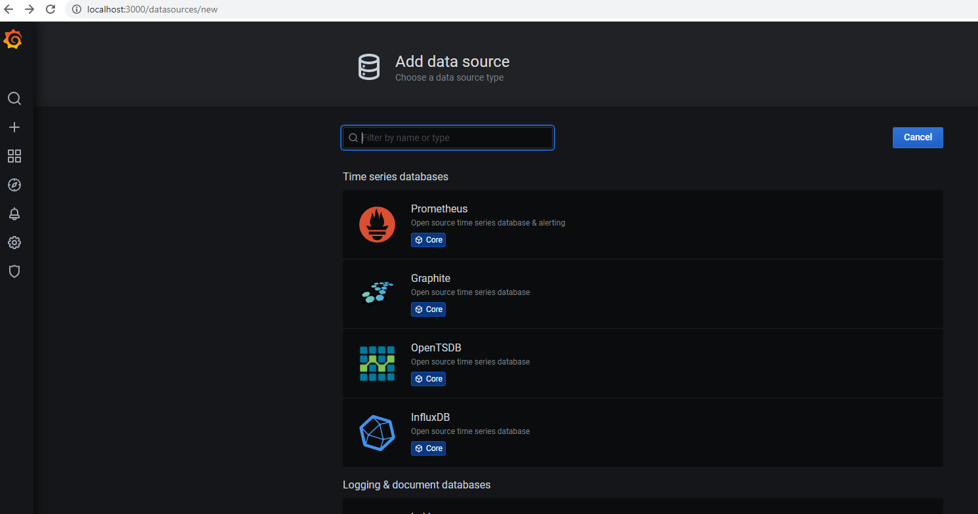978x514 pixels.
Task: Click Prometheus description mentioning alerting
Action: point(488,223)
